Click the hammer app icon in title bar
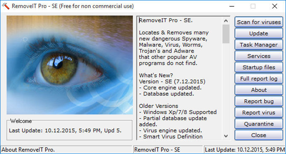 pyautogui.click(x=5, y=6)
